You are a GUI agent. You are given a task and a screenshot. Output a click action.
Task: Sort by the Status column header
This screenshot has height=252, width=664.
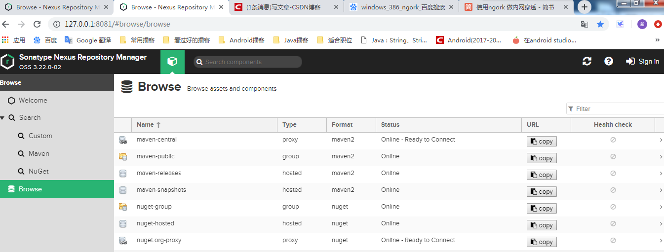coord(448,125)
